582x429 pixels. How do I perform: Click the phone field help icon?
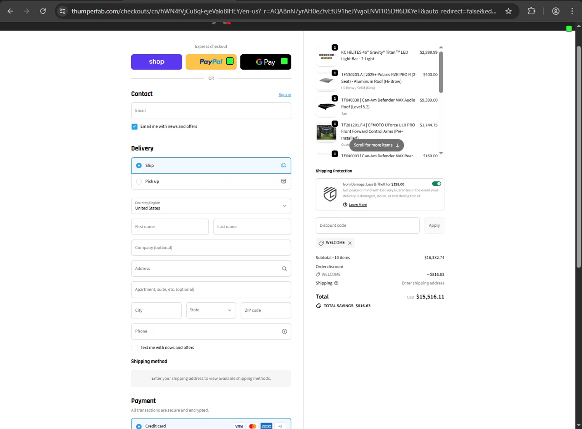[x=284, y=331]
